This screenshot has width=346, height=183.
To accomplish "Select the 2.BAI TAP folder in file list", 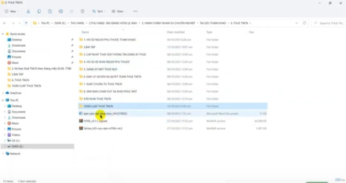I will click(x=90, y=47).
